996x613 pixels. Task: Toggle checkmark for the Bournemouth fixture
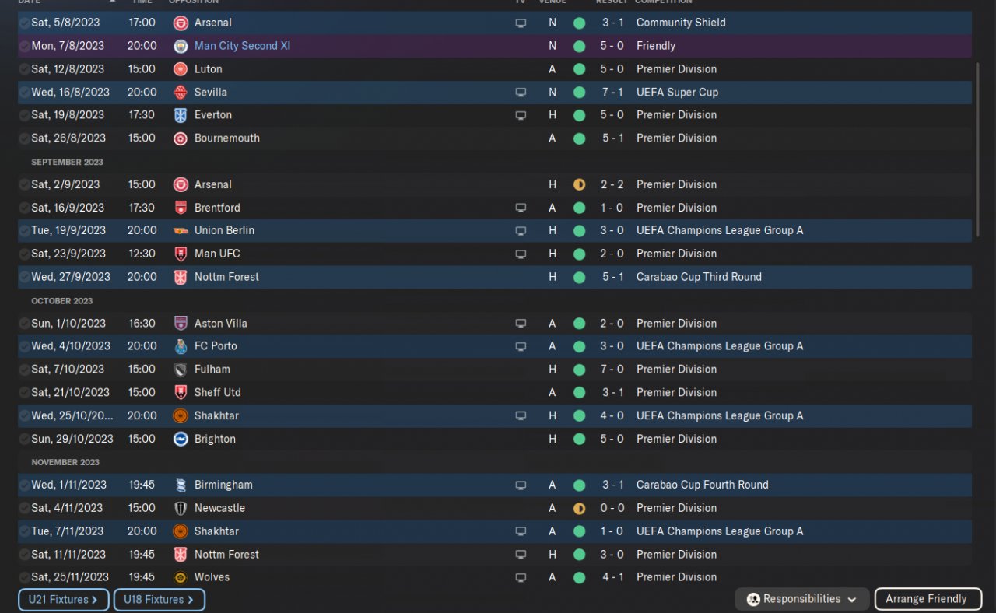(24, 138)
